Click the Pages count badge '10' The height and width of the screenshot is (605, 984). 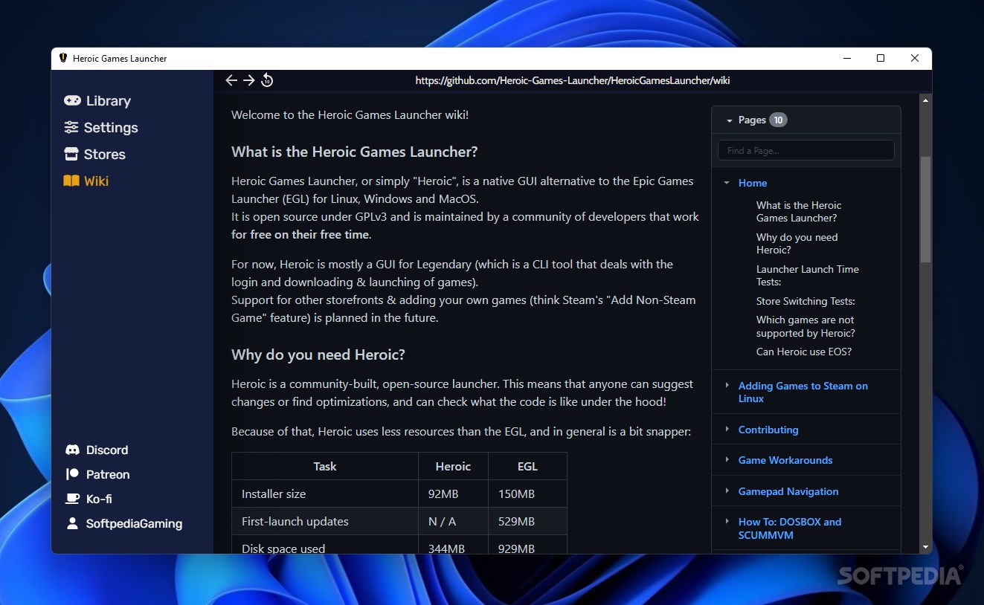(778, 120)
